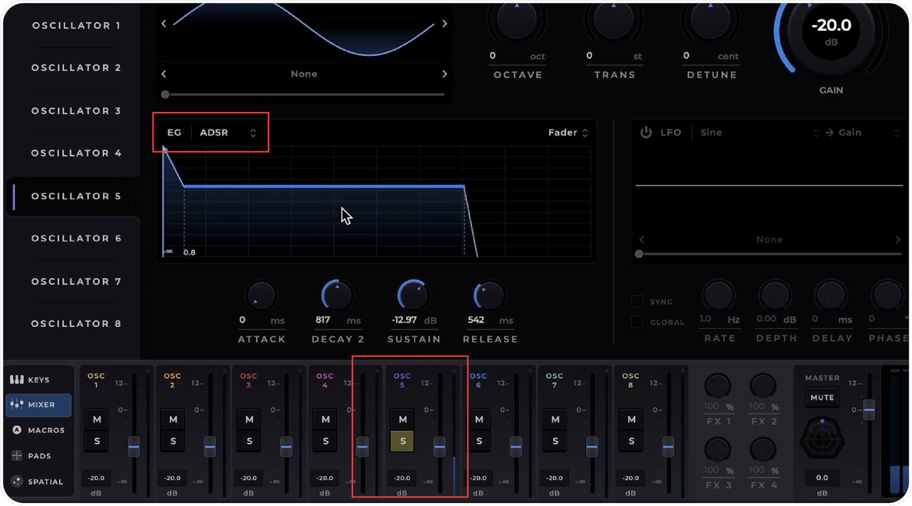The width and height of the screenshot is (912, 506).
Task: Mute the MASTER channel
Action: click(822, 397)
